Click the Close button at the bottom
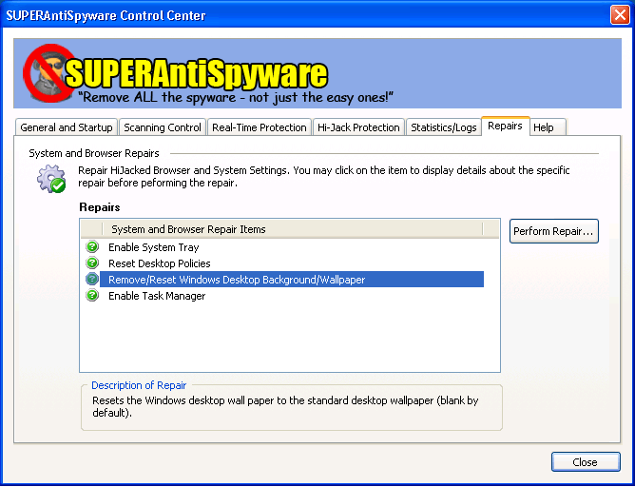The image size is (635, 487). click(585, 462)
